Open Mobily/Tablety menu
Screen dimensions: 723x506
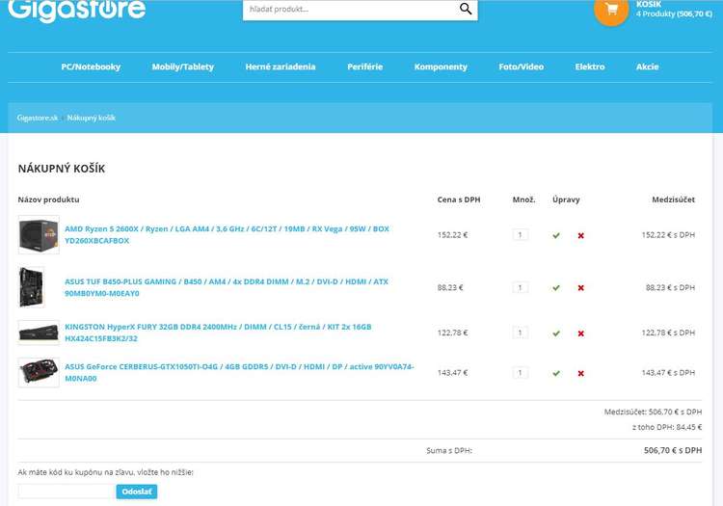183,67
